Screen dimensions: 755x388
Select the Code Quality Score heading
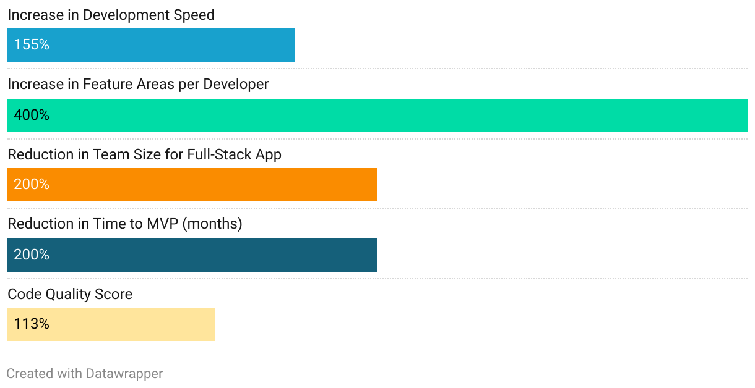[x=70, y=294]
